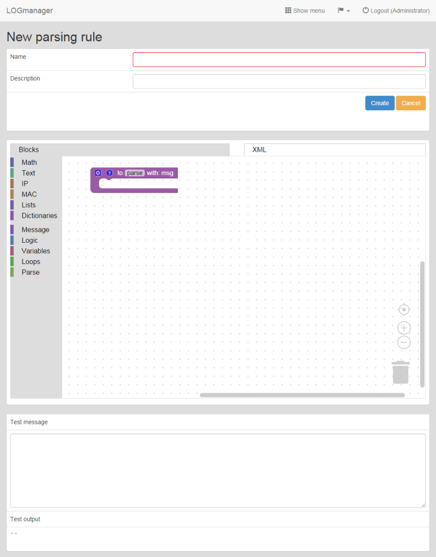Open the Text block category
436x557 pixels.
[36, 173]
